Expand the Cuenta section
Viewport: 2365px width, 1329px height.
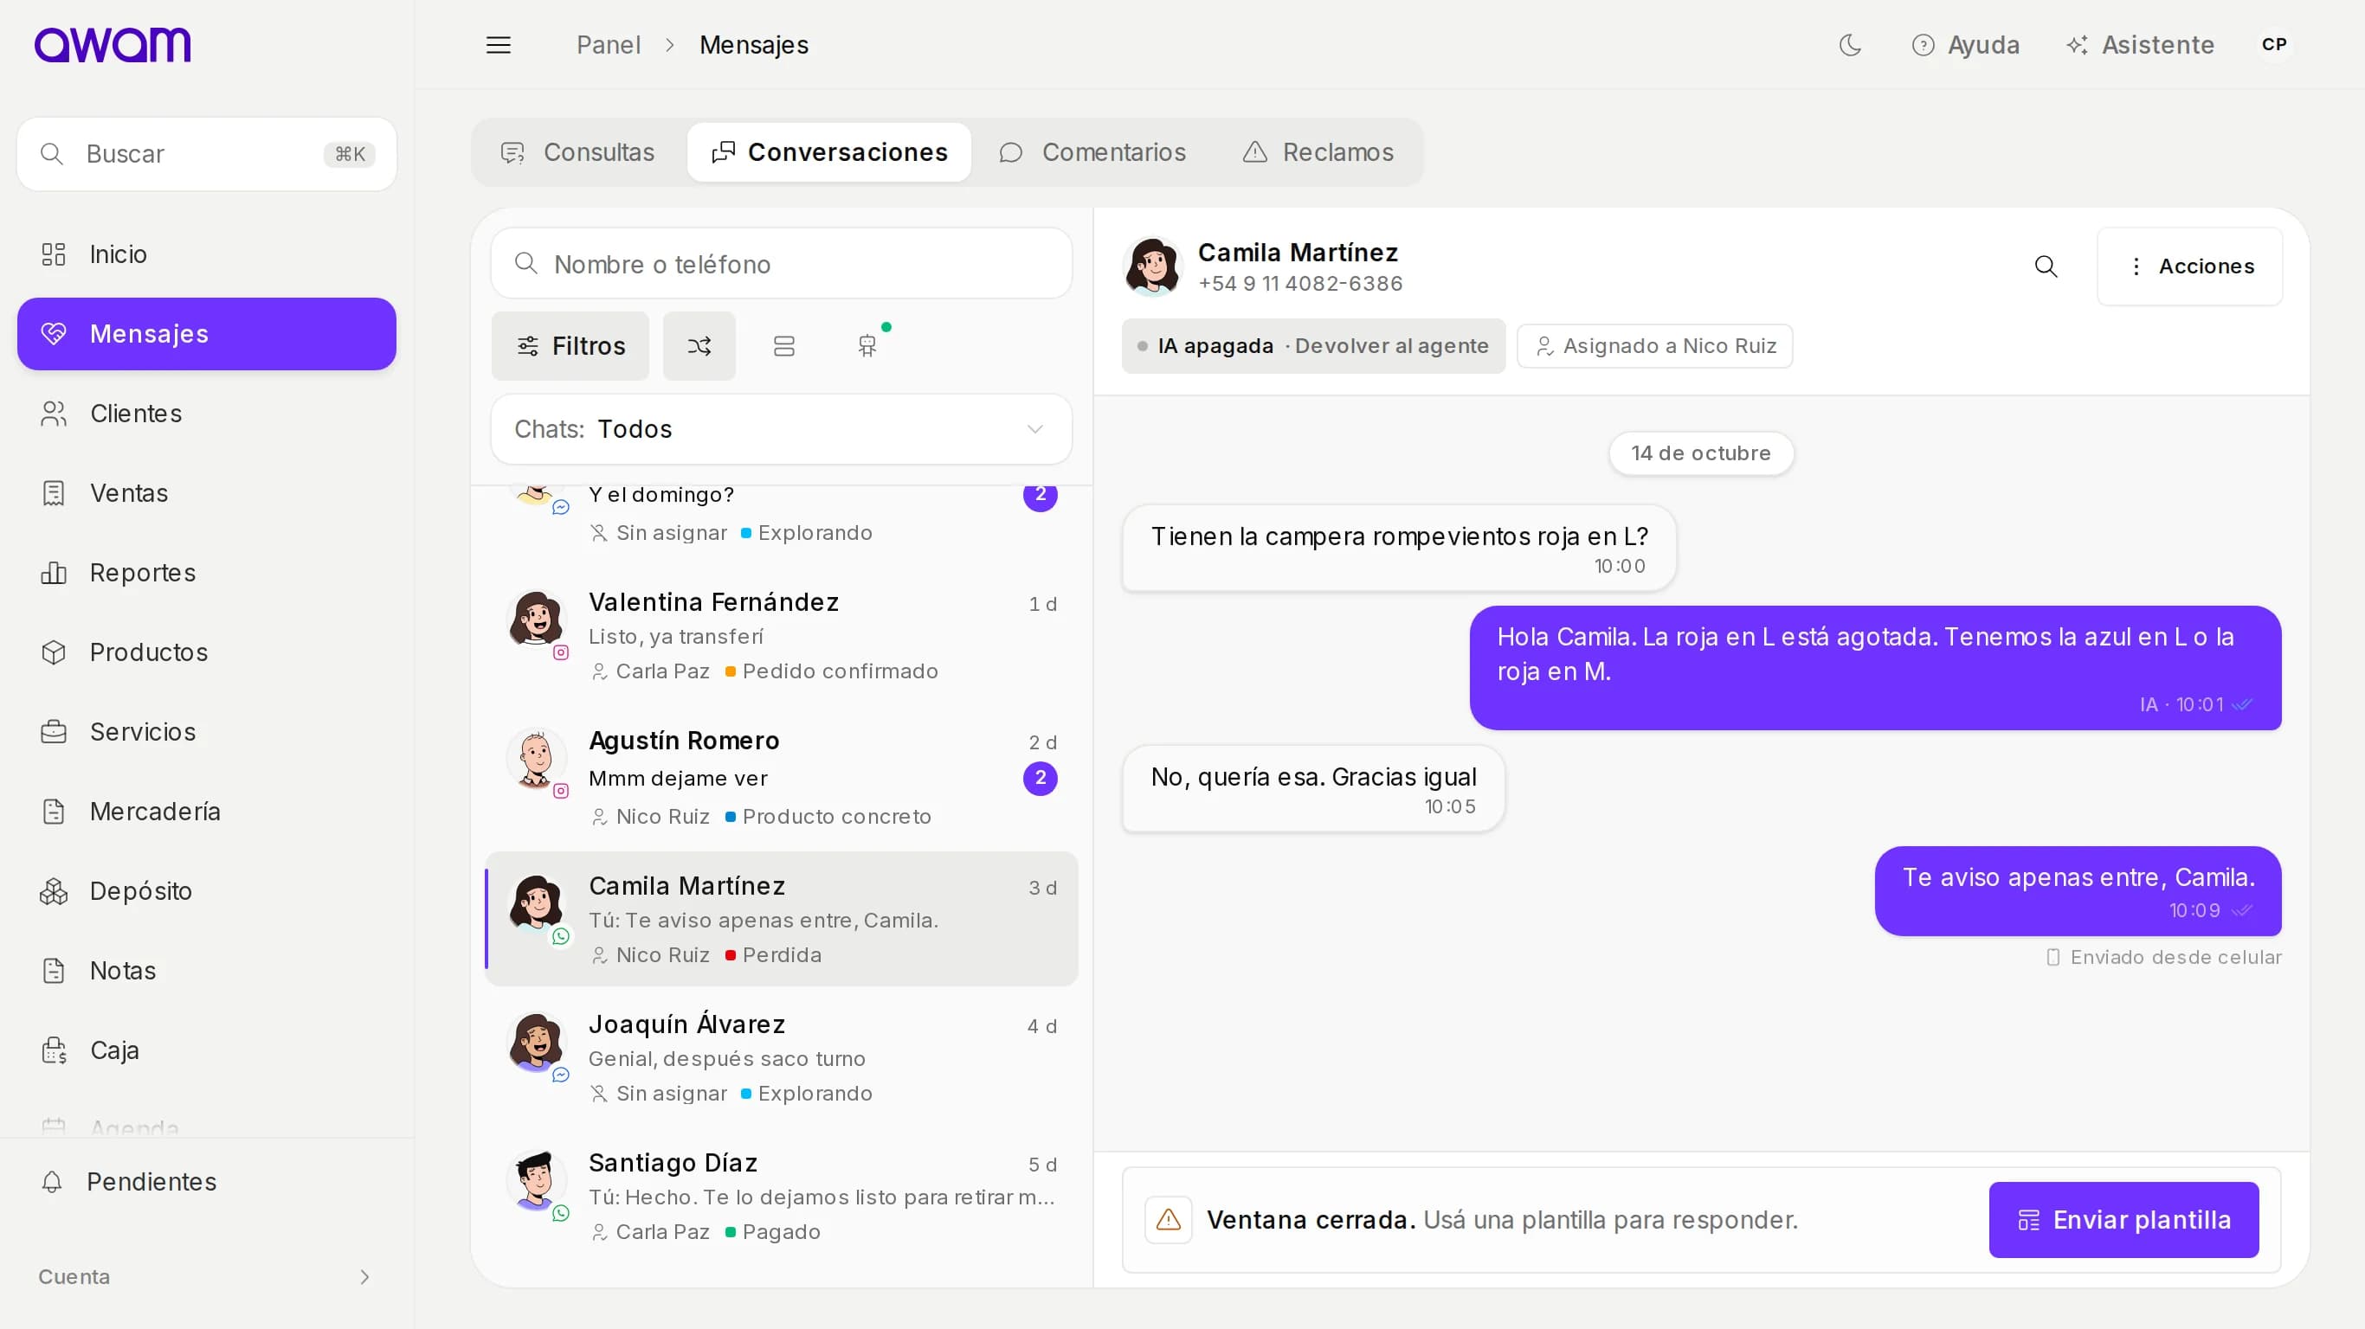click(x=207, y=1278)
